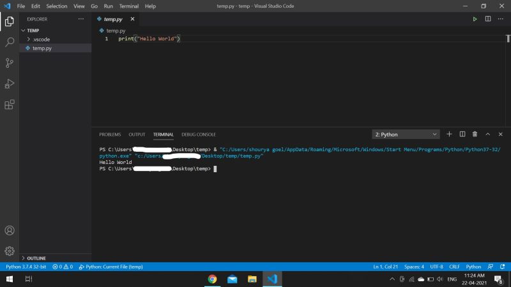Screen dimensions: 511x287
Task: Split the editor to the right
Action: click(x=488, y=19)
